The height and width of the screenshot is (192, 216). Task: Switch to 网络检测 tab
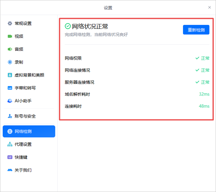[x=29, y=132]
